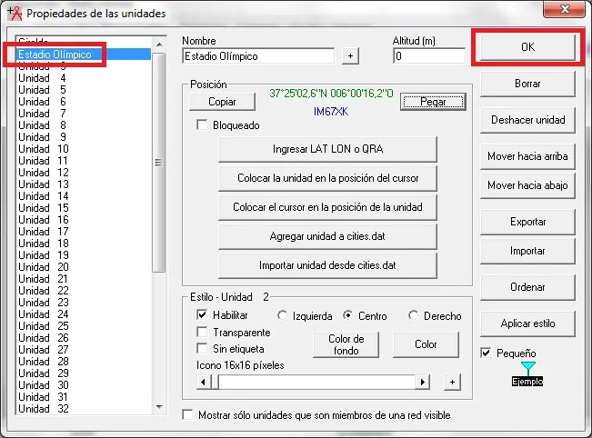The image size is (592, 438).
Task: Select Unidad 18 in the list
Action: click(x=84, y=244)
